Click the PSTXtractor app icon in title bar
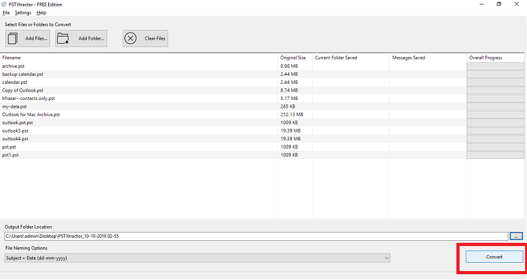The width and height of the screenshot is (527, 280). pos(4,4)
